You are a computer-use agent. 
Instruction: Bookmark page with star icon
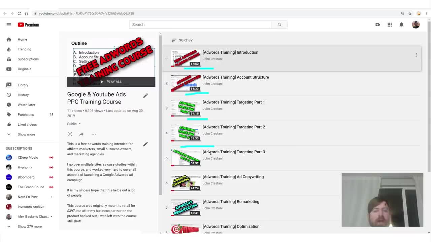tap(410, 13)
